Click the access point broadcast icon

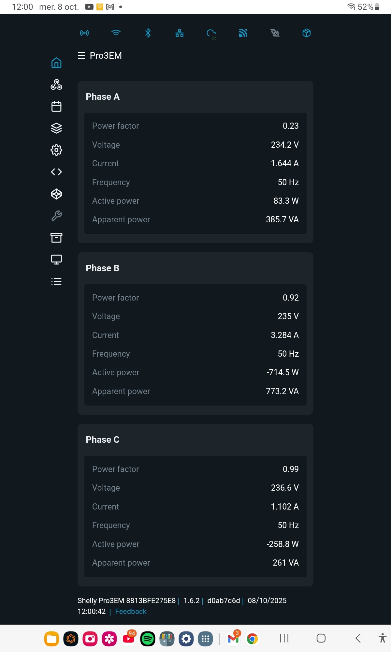pyautogui.click(x=84, y=33)
